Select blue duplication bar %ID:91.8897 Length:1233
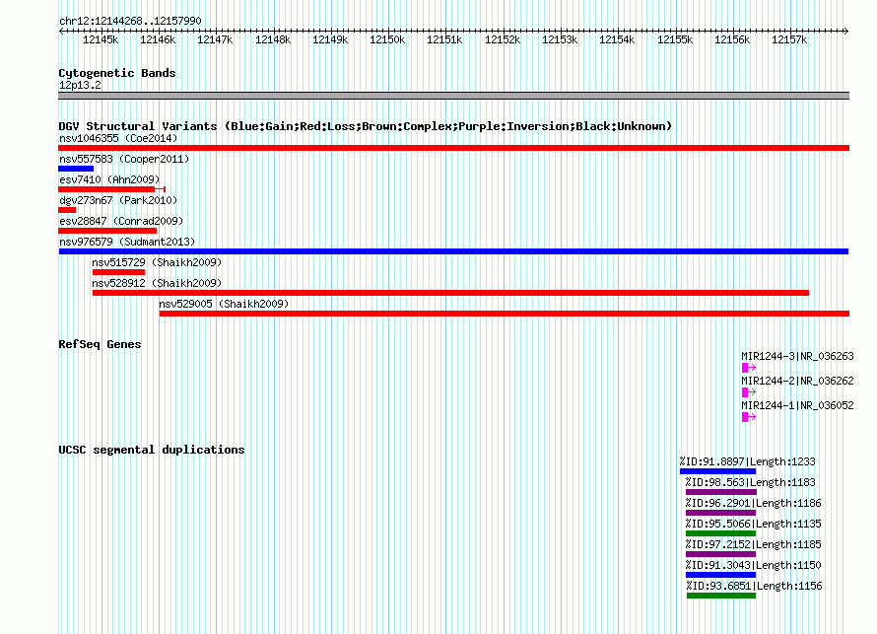This screenshot has height=634, width=877. coord(717,471)
